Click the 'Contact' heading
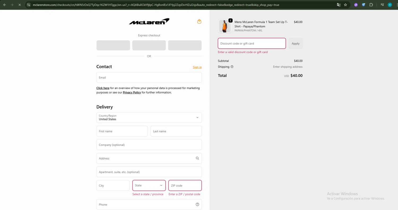398x210 pixels. coord(104,67)
